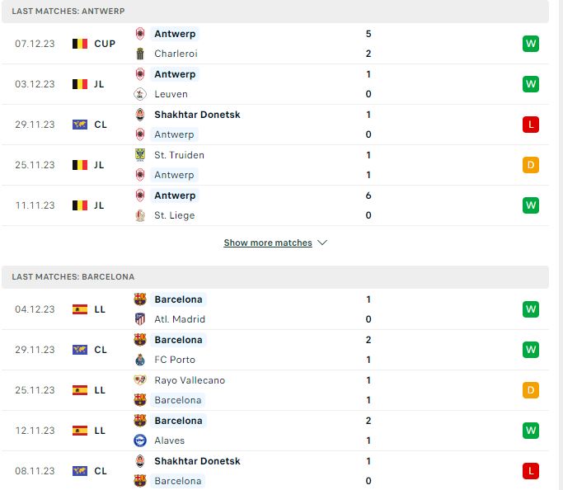The width and height of the screenshot is (563, 490).
Task: Click the Atl. Madrid club crest
Action: (x=140, y=319)
